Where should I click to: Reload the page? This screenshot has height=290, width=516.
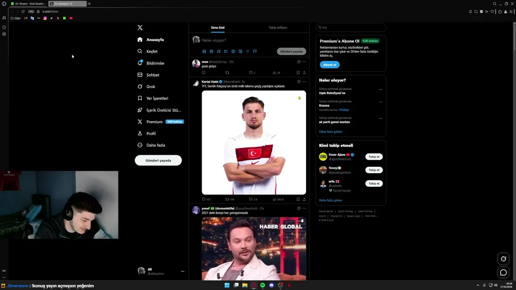(23, 11)
